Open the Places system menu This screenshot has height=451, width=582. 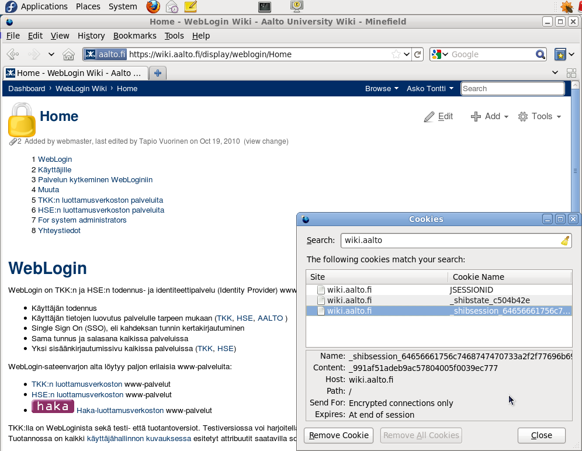[x=88, y=6]
